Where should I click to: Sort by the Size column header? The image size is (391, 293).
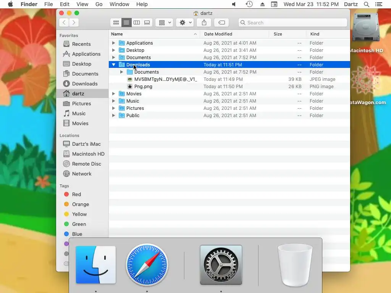(x=288, y=34)
